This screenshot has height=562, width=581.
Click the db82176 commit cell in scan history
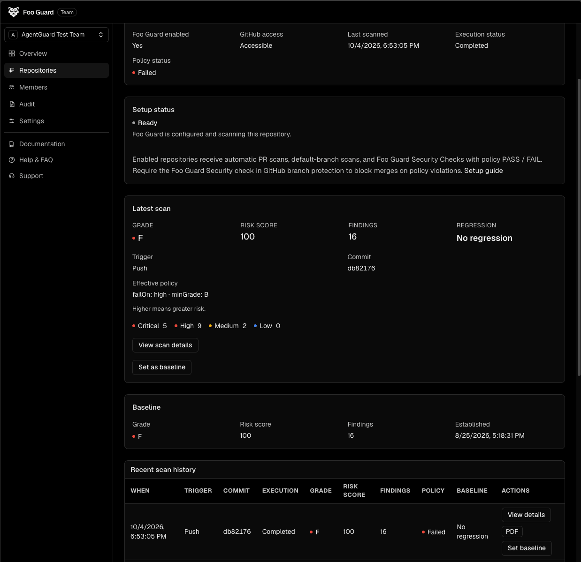[237, 532]
